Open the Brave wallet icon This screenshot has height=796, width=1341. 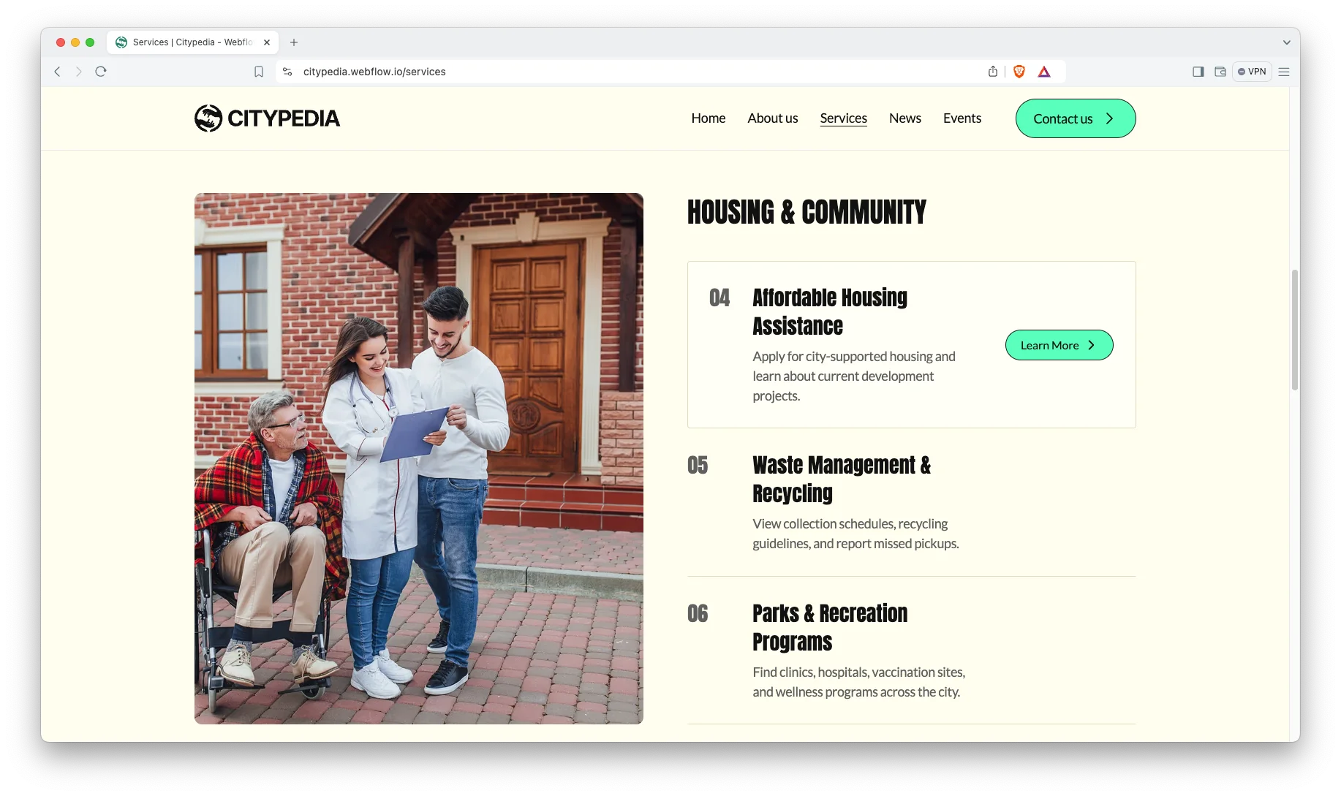coord(1220,72)
